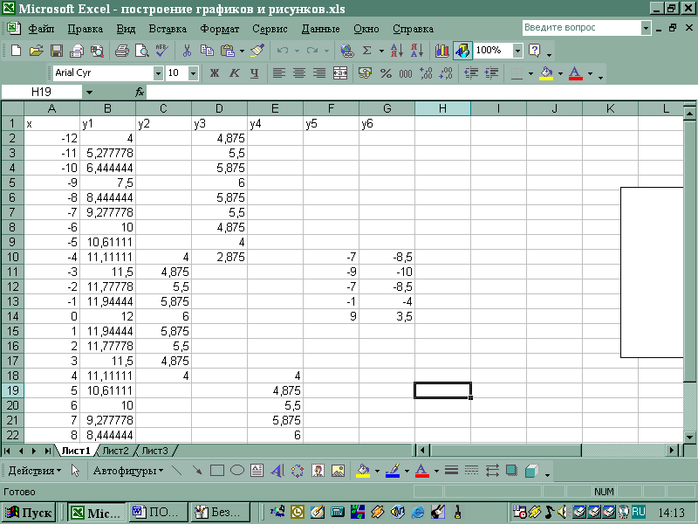Screen dimensions: 698x524
Task: Sort ascending with the A-Z icon
Action: coord(396,51)
